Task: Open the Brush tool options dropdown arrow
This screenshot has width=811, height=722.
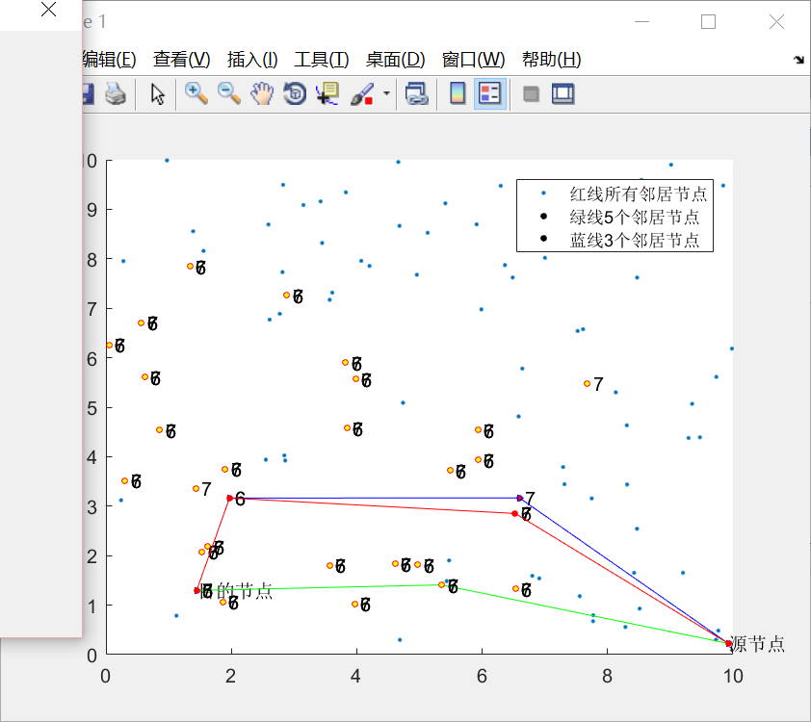Action: point(384,93)
